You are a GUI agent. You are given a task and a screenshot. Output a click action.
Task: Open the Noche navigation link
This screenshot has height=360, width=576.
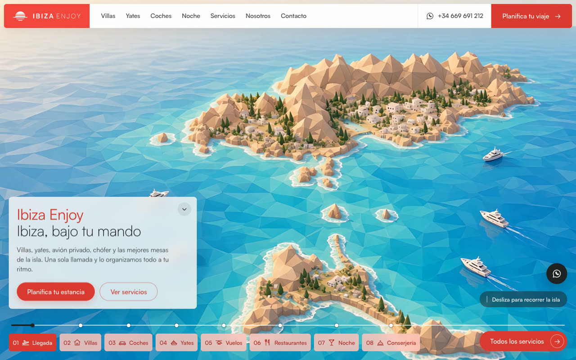tap(191, 16)
